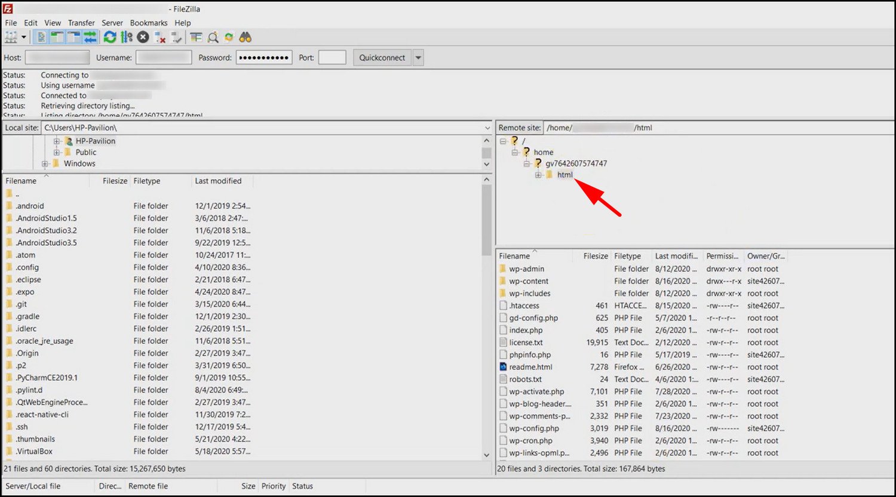Toggle the local directory tree view
The width and height of the screenshot is (896, 497).
(57, 38)
